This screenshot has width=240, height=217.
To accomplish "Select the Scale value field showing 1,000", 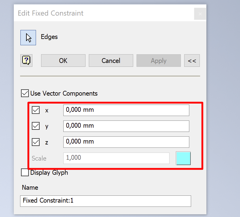I will [x=116, y=158].
